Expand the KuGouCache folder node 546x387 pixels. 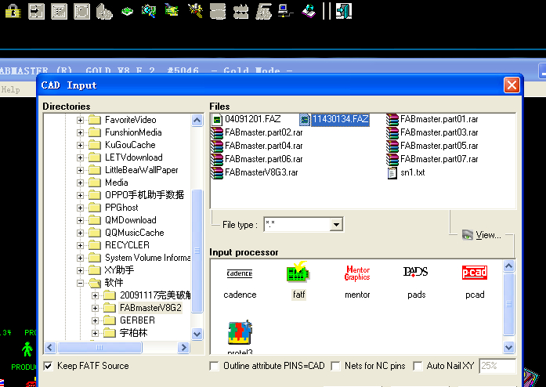click(80, 145)
